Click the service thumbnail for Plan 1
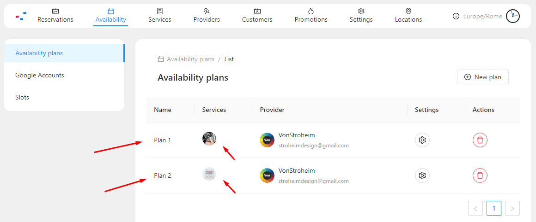The height and width of the screenshot is (222, 536). click(x=209, y=139)
